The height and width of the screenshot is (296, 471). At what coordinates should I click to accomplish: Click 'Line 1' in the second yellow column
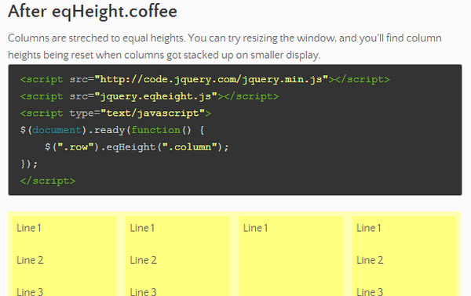click(142, 228)
